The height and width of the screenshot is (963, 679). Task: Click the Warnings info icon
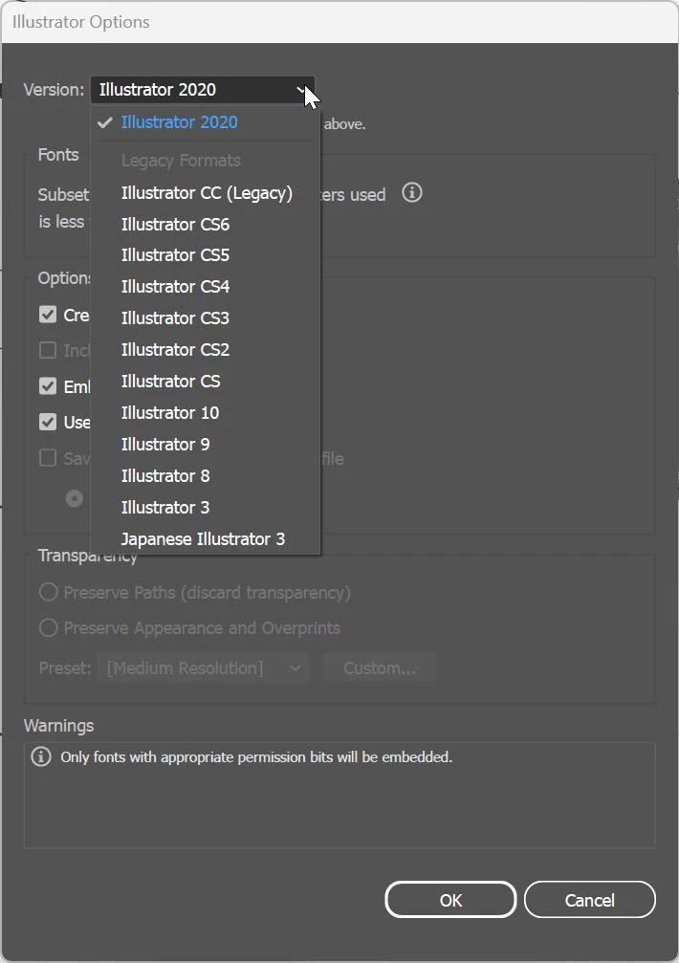pyautogui.click(x=41, y=756)
